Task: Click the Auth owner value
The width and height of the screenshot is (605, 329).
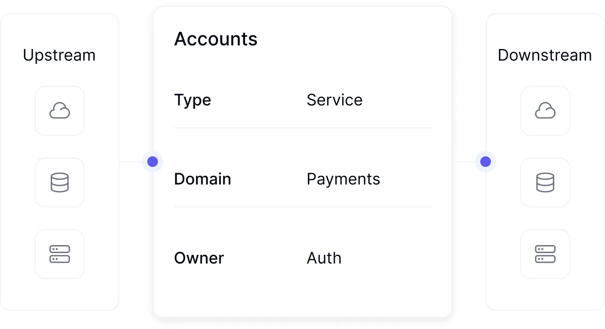Action: (x=324, y=258)
